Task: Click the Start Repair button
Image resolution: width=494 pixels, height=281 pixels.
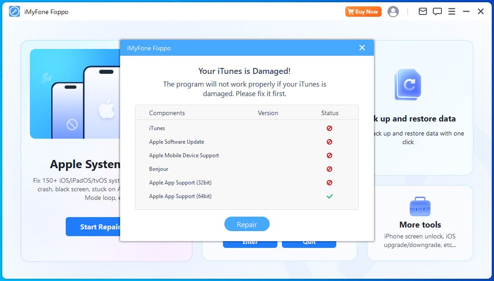Action: pyautogui.click(x=93, y=227)
